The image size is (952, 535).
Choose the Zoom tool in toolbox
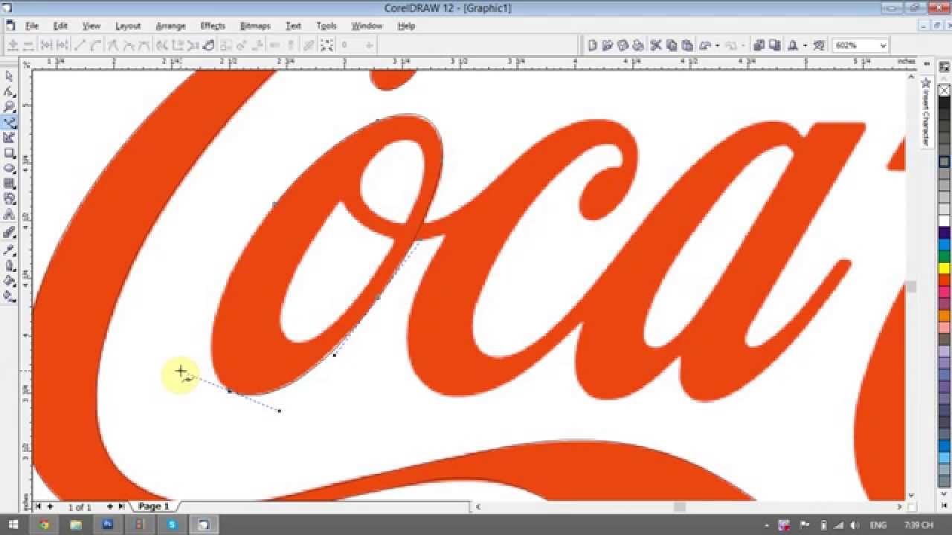[10, 107]
